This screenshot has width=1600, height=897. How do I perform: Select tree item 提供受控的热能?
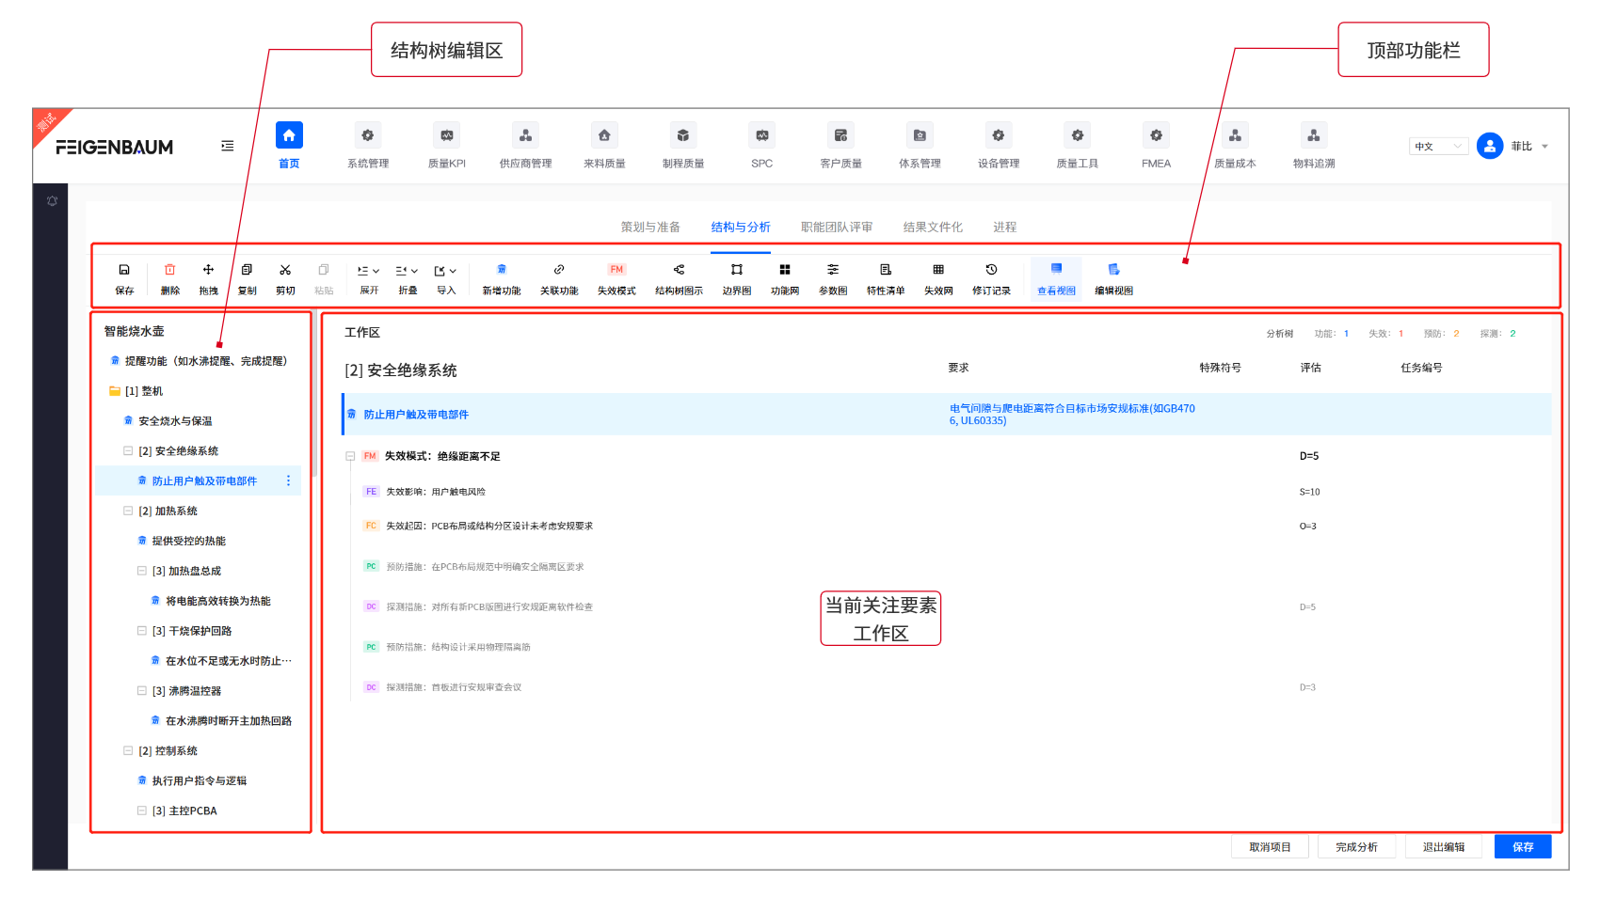(x=188, y=542)
